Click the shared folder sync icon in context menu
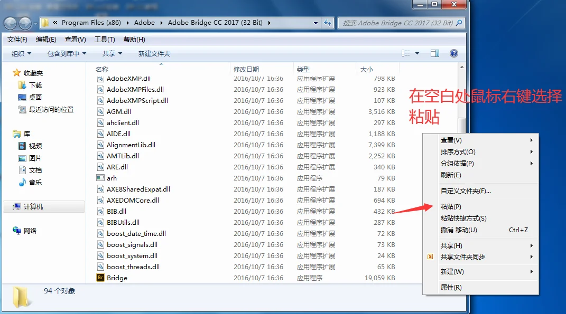 pyautogui.click(x=430, y=256)
